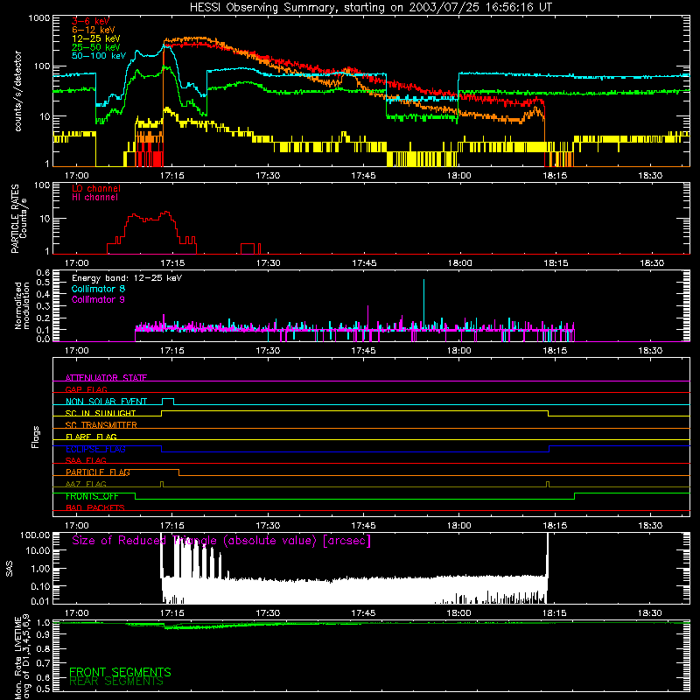Click the 17:15 tick under count-rate plot

coord(171,176)
